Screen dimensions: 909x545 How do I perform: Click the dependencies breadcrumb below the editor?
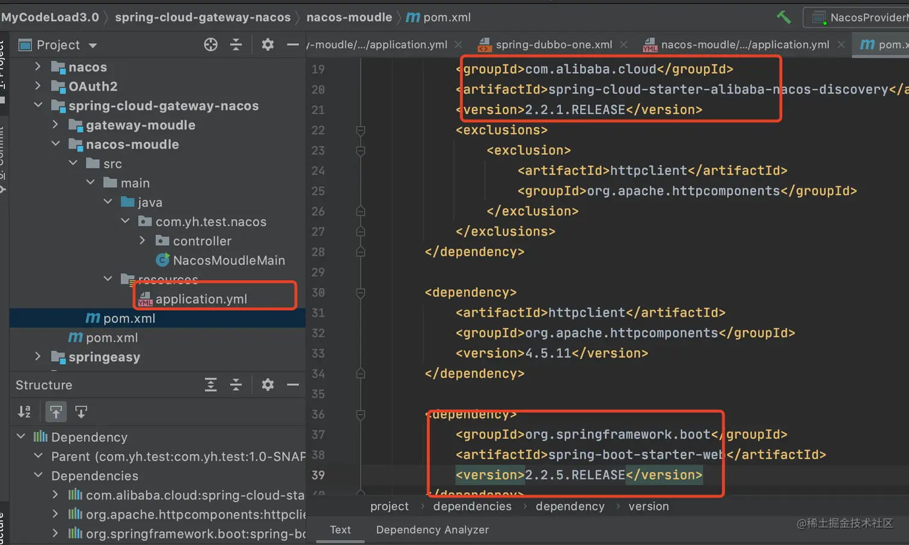pos(472,507)
